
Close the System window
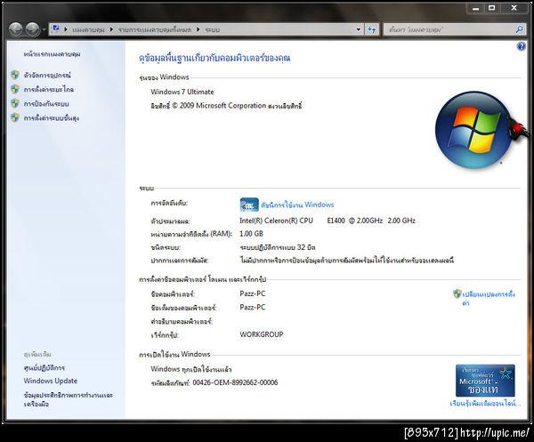(514, 8)
